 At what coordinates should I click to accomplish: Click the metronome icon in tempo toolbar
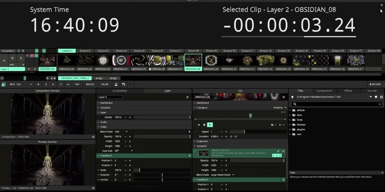[116, 84]
